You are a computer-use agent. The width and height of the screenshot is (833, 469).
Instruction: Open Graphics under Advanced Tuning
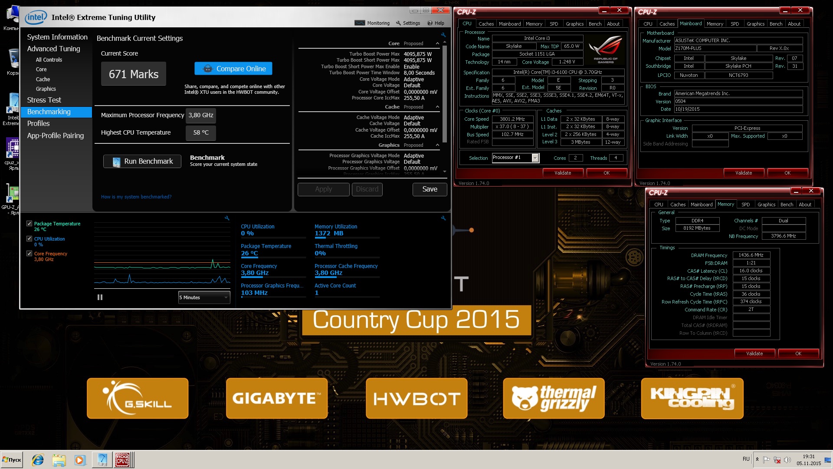click(46, 89)
